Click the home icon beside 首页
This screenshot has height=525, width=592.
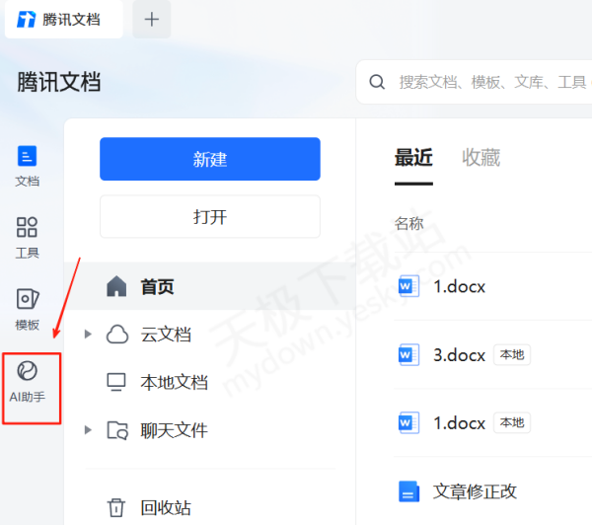point(116,286)
